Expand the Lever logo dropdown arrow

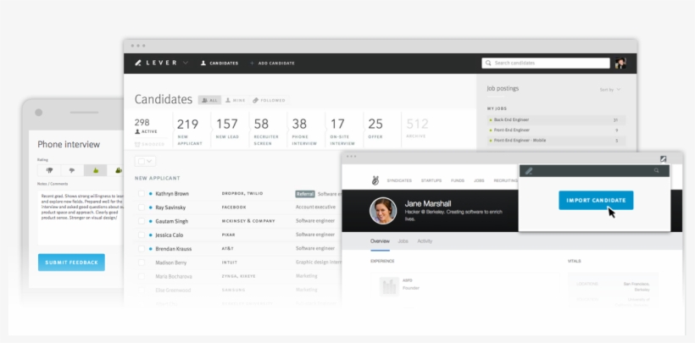[x=187, y=64]
